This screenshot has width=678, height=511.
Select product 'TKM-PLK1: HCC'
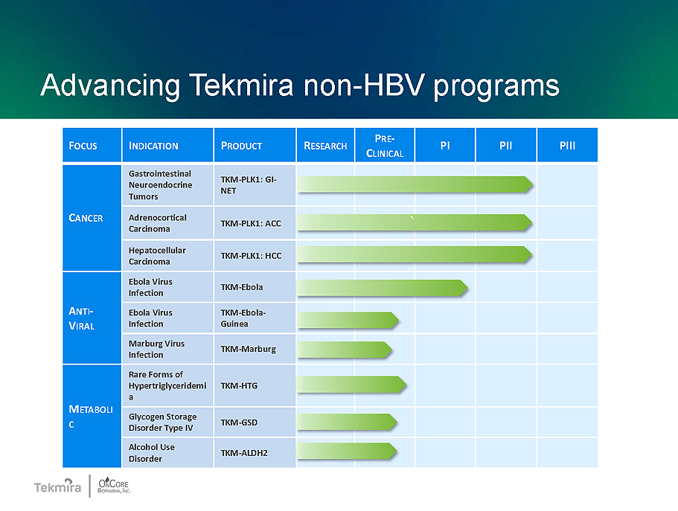point(255,256)
